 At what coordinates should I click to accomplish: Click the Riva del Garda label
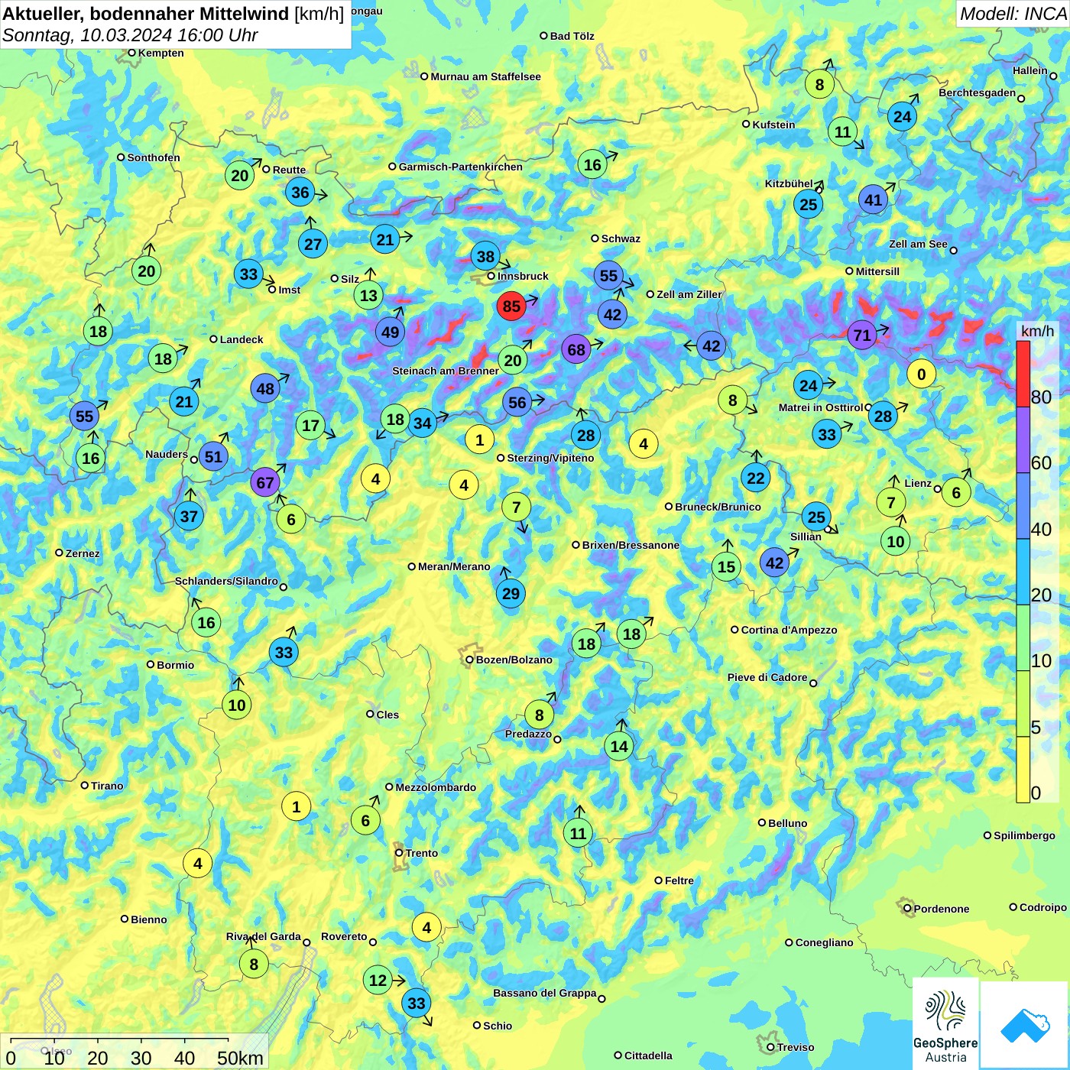pos(264,936)
